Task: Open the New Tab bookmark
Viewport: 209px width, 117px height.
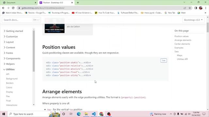Action: (x=170, y=13)
